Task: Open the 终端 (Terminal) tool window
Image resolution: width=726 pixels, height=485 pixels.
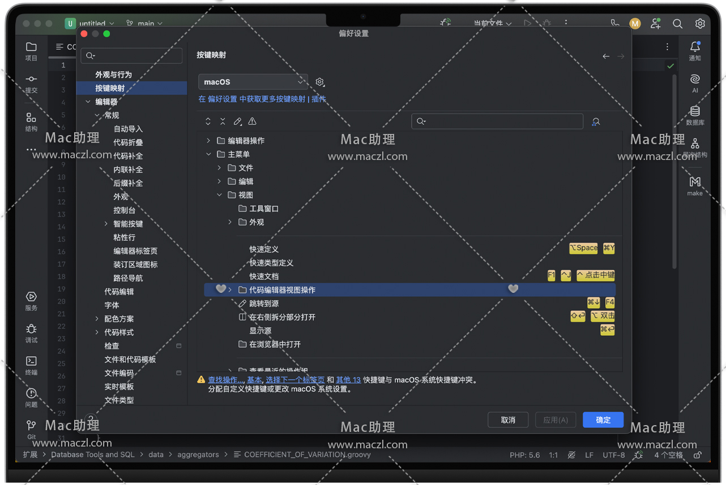Action: (x=31, y=361)
